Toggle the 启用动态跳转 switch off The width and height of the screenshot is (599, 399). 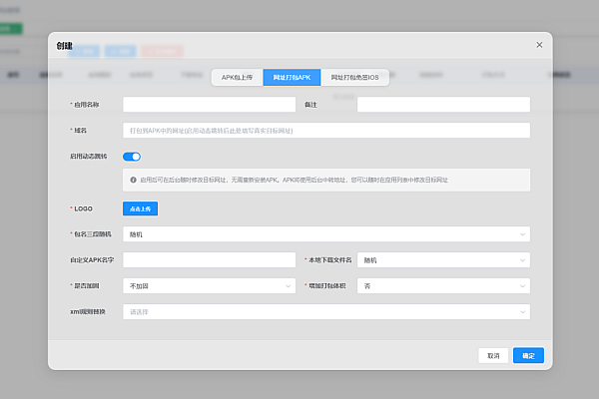tap(132, 157)
